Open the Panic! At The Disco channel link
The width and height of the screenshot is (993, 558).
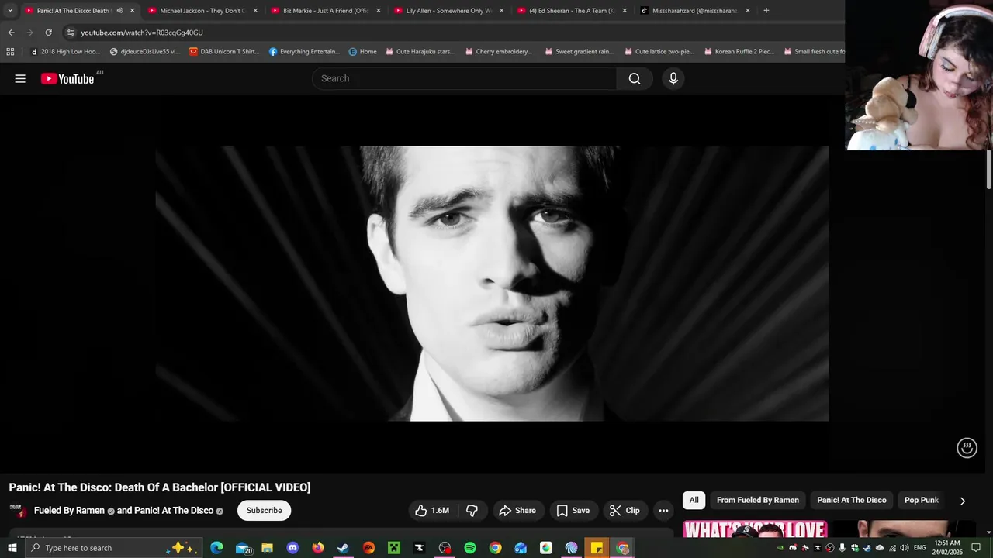(x=174, y=510)
